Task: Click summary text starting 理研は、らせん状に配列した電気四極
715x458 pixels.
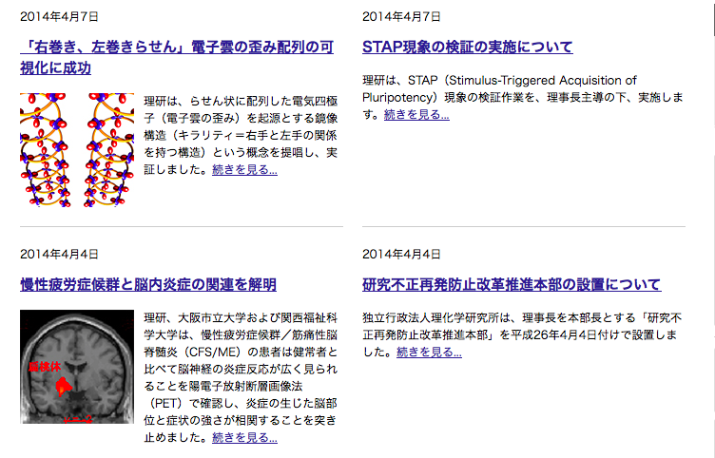Action: (241, 135)
